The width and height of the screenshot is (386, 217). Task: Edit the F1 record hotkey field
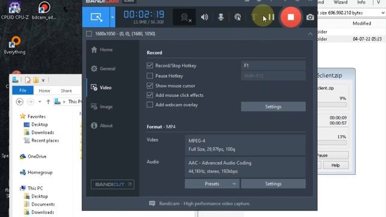click(273, 66)
